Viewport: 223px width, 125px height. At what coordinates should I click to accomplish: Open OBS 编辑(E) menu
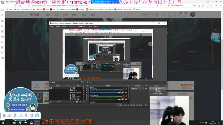click(58, 26)
